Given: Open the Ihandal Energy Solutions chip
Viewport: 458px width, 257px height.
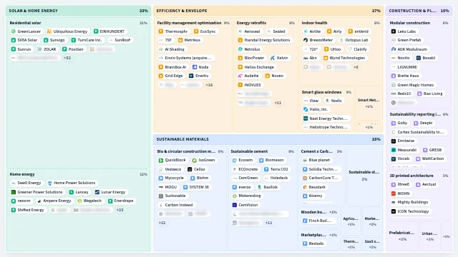Looking at the screenshot, I should 264,40.
